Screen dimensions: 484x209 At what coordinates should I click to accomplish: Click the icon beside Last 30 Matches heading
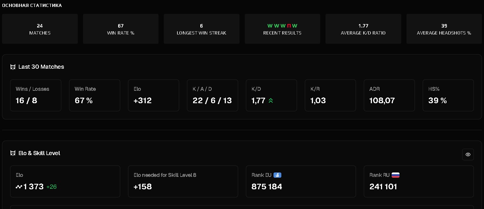point(13,67)
